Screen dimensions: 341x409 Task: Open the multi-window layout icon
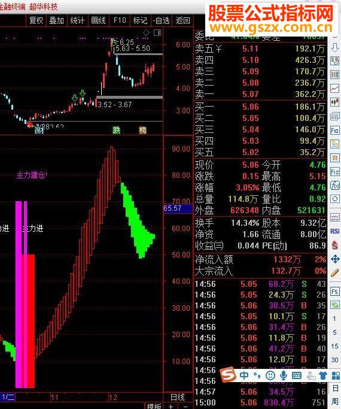tap(335, 116)
